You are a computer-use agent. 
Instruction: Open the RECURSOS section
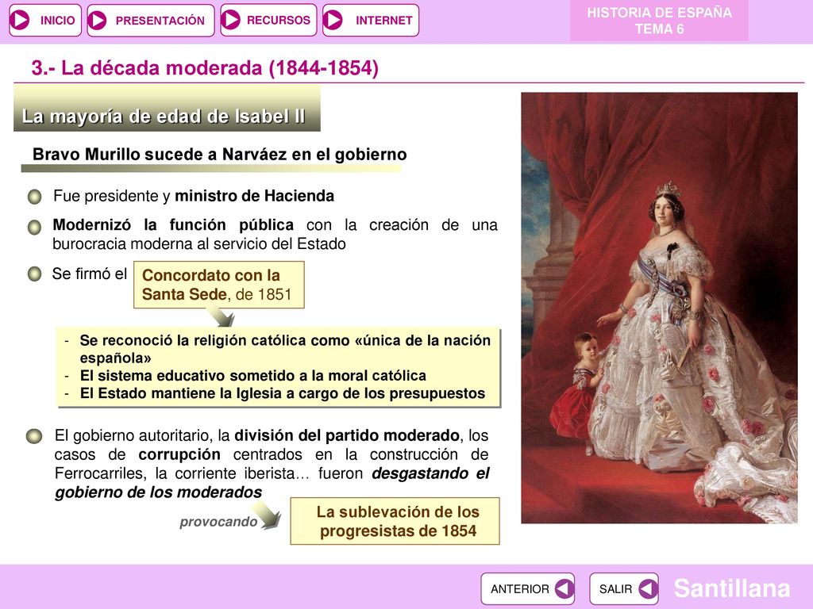(268, 20)
